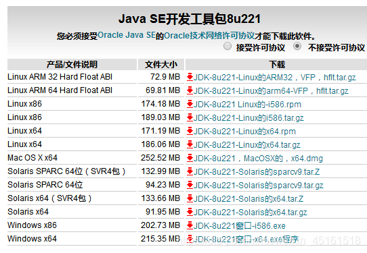Click download arrow icon for Linux x64.rpm
The width and height of the screenshot is (367, 253).
point(190,131)
